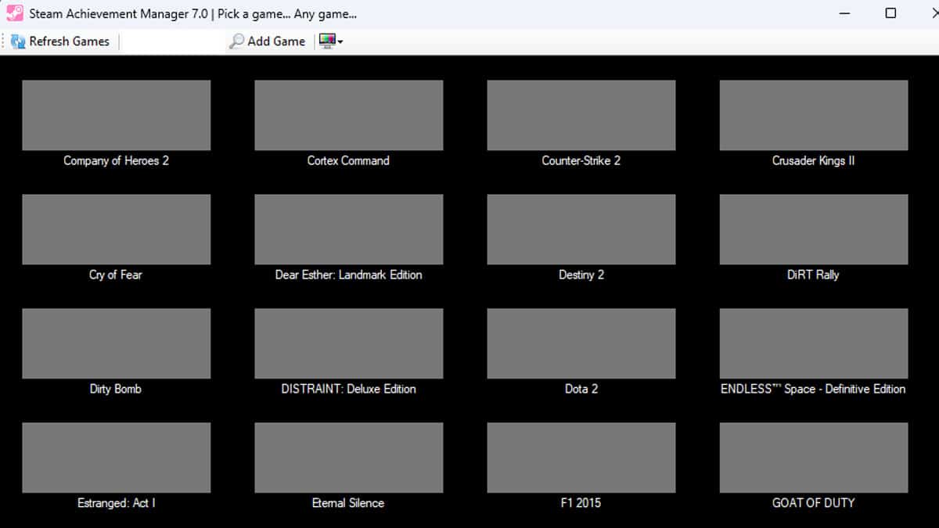Screen dimensions: 939x528
Task: Select the Crusader Kings II thumbnail
Action: pyautogui.click(x=814, y=115)
